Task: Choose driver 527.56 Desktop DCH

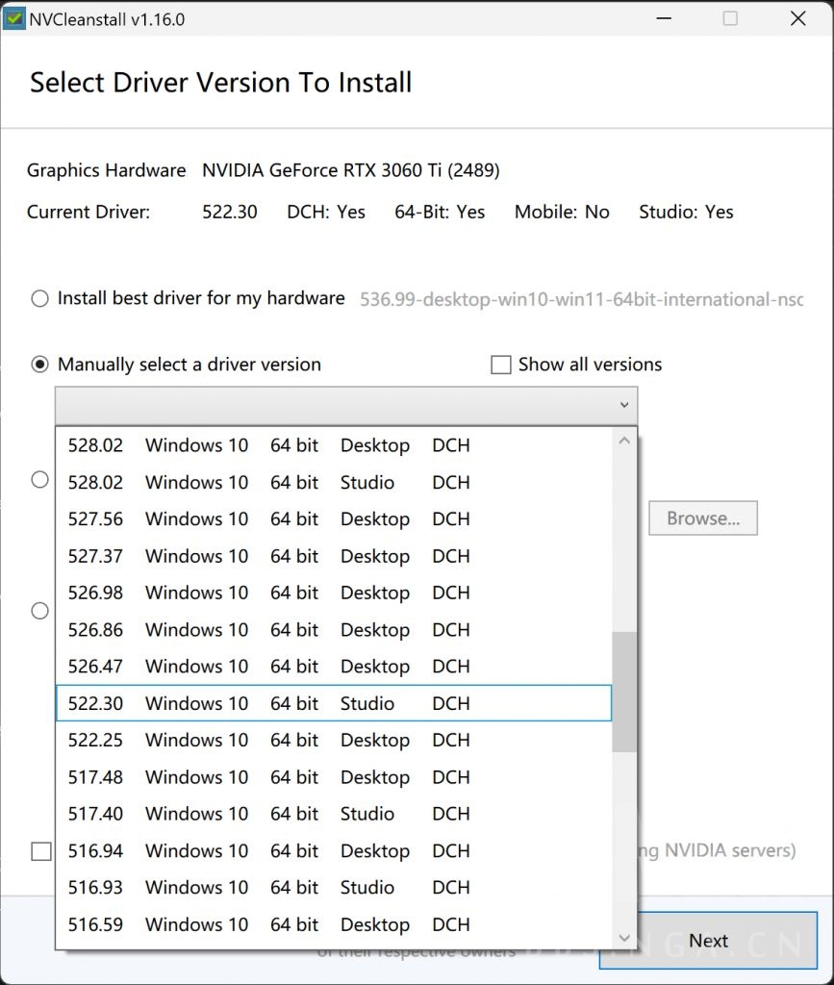Action: pyautogui.click(x=289, y=518)
